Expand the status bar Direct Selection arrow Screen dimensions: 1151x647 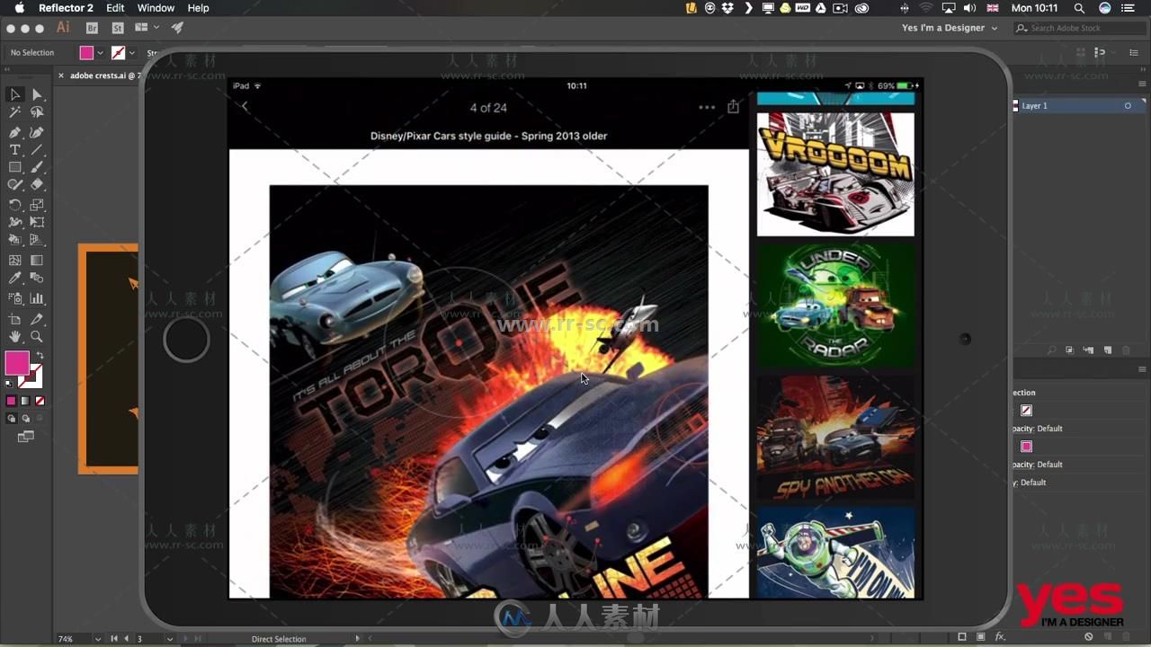point(357,639)
